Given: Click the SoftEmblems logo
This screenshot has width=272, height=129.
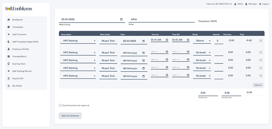Looking at the screenshot, I should [19, 9].
